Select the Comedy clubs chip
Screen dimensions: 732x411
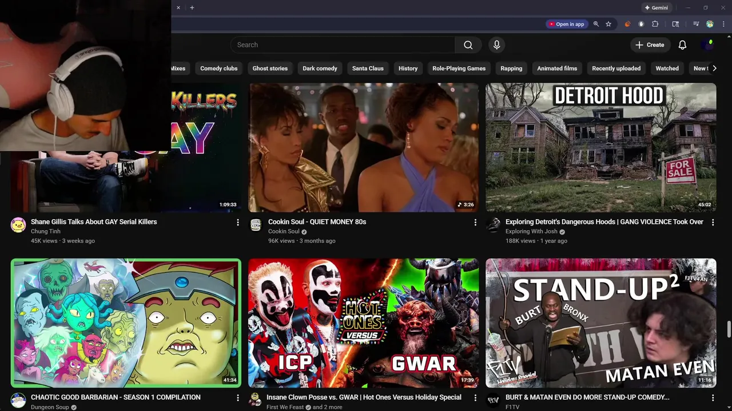tap(218, 68)
